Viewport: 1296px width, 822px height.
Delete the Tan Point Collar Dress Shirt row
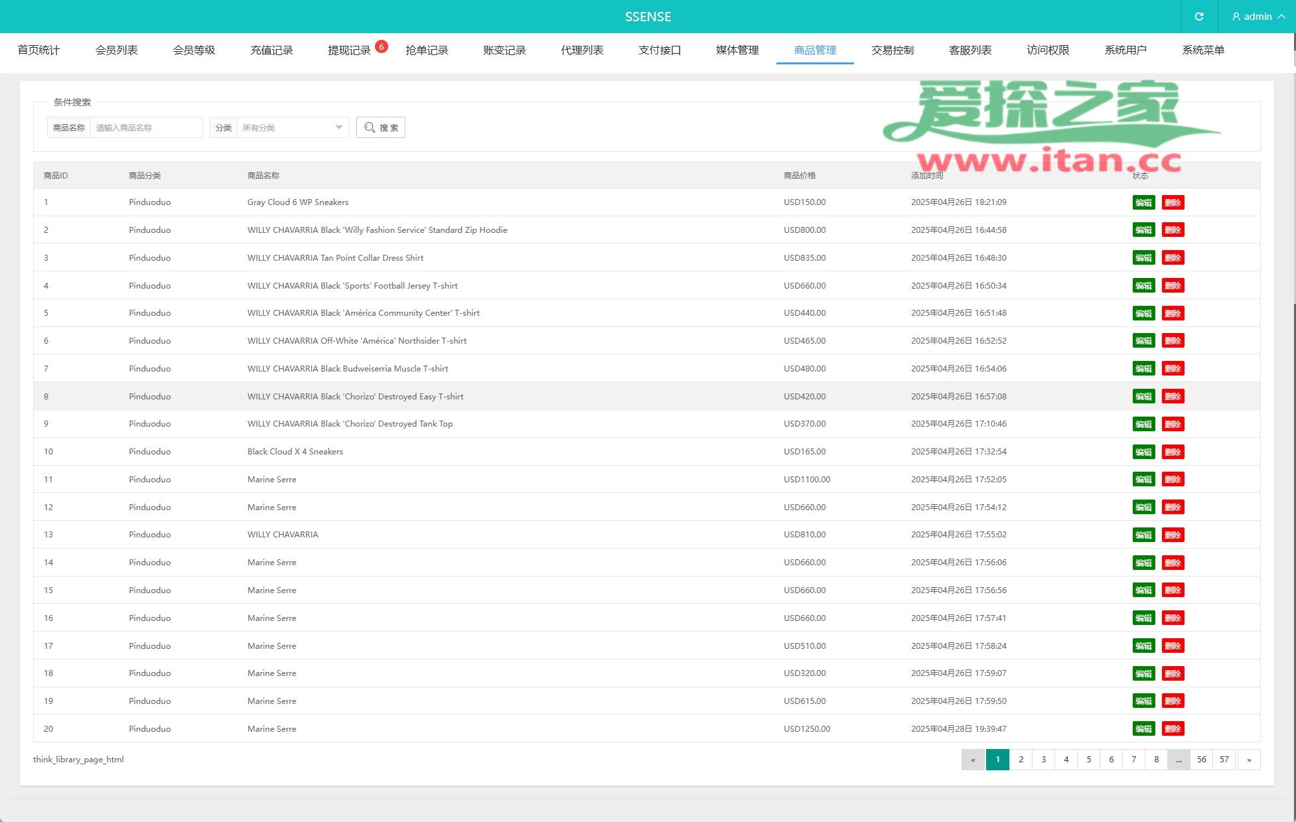pos(1173,258)
